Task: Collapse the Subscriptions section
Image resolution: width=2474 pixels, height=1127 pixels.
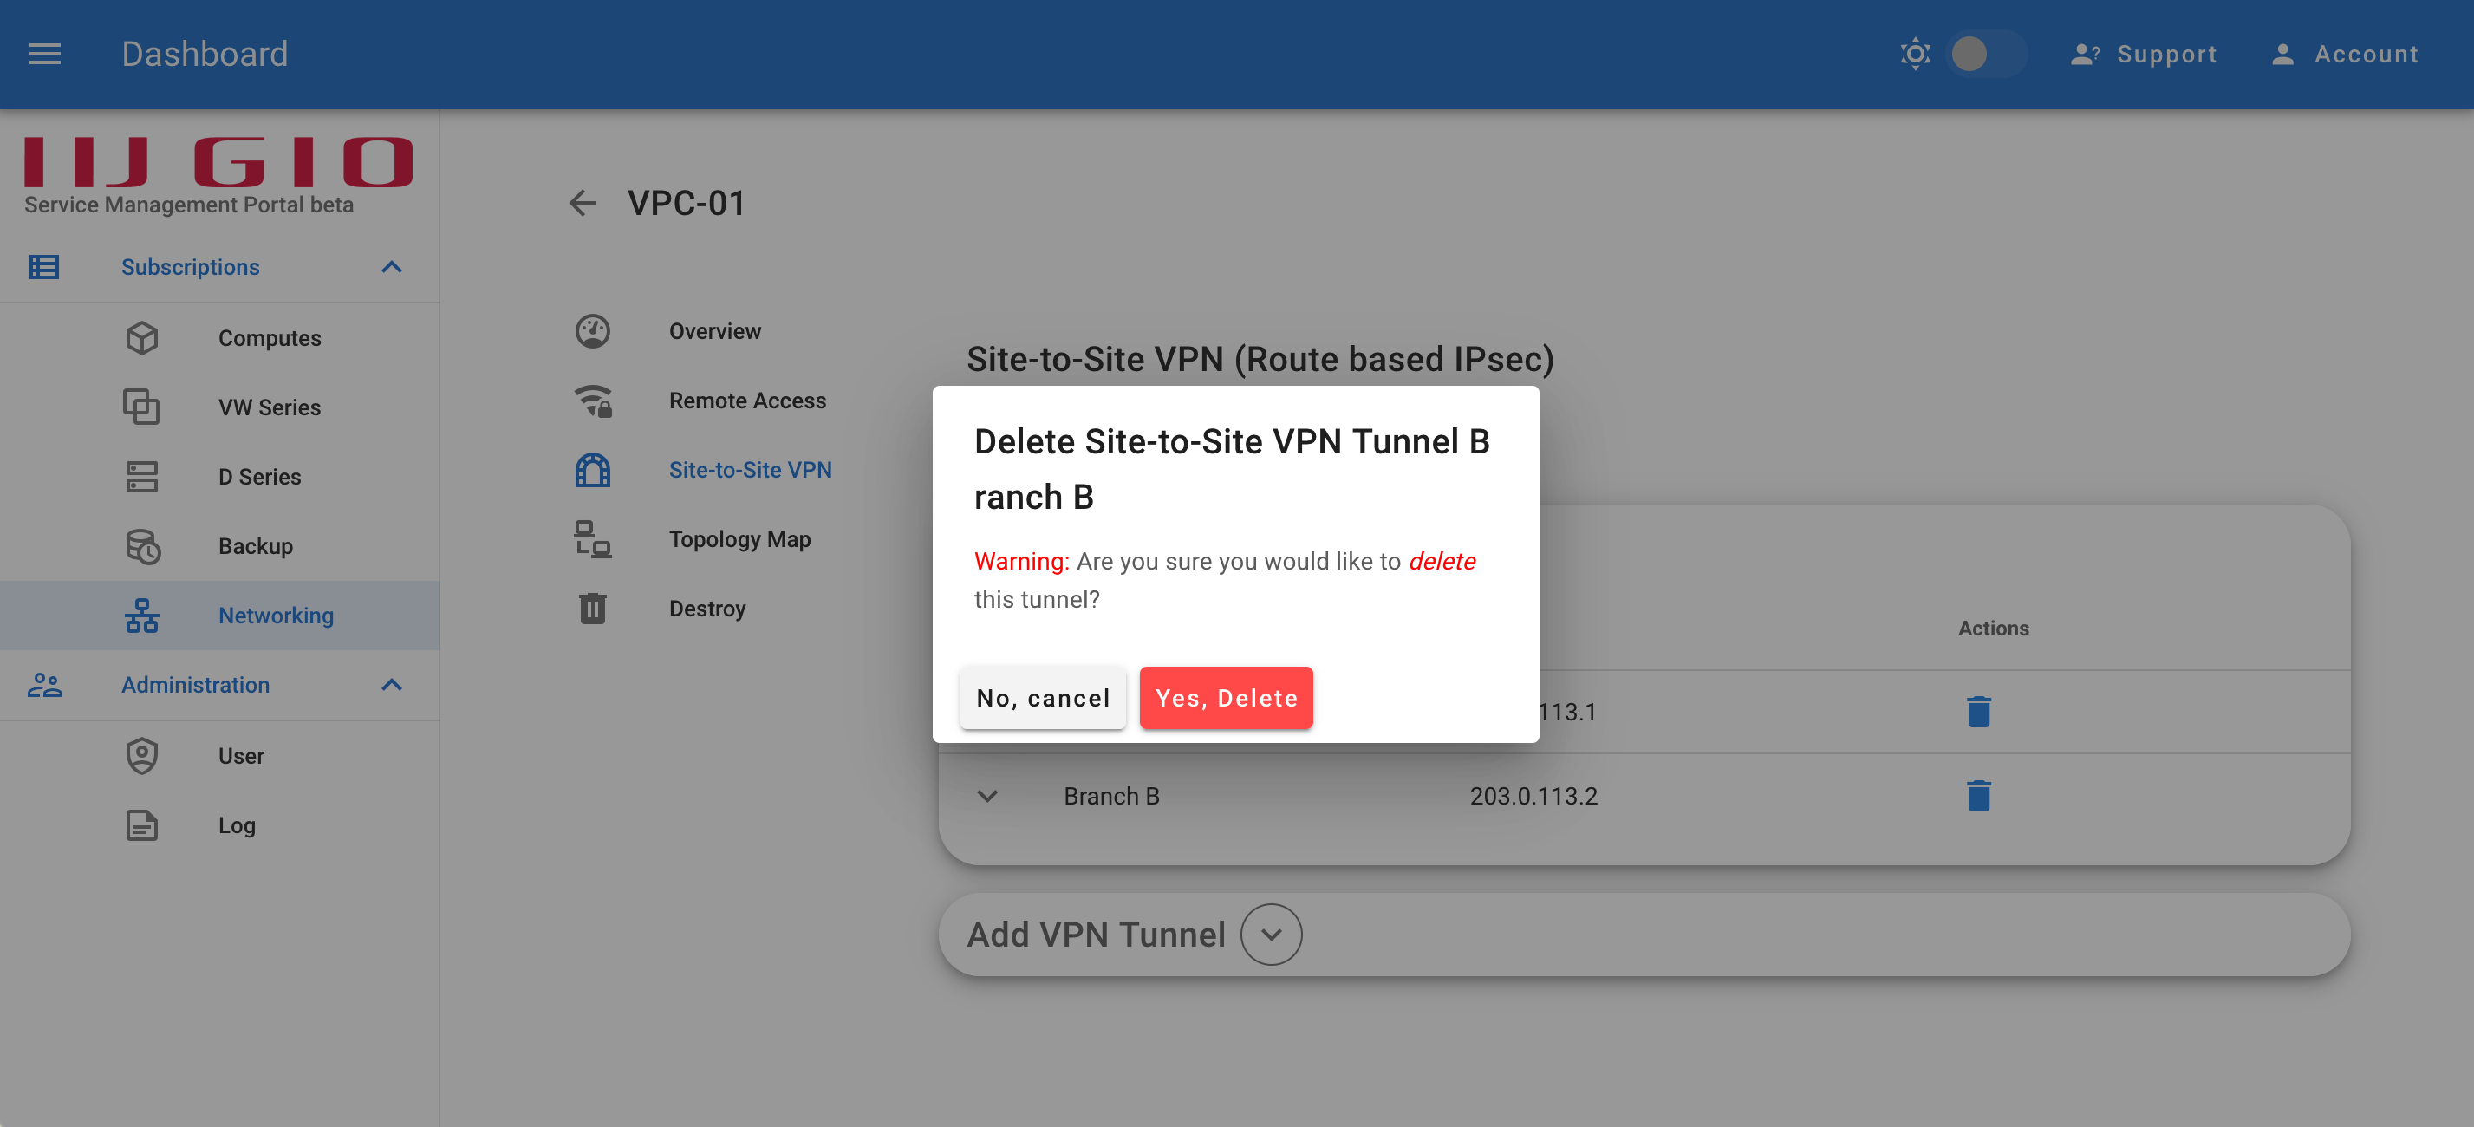Action: (391, 267)
